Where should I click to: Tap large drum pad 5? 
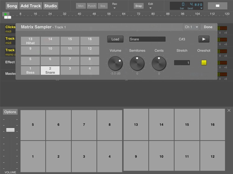(x=33, y=125)
